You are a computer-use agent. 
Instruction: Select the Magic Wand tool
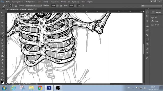point(2,23)
